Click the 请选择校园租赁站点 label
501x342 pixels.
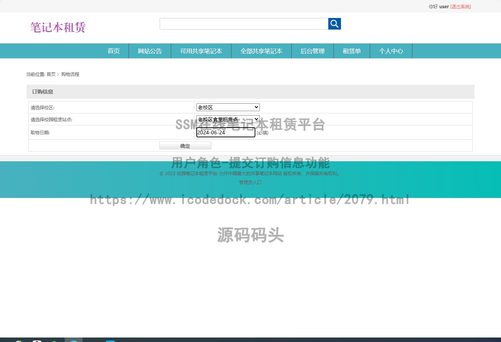pos(51,120)
